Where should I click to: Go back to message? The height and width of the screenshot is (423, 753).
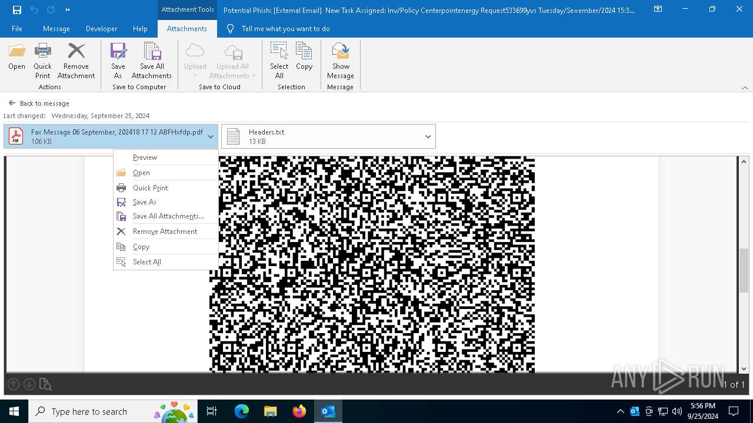pos(39,103)
